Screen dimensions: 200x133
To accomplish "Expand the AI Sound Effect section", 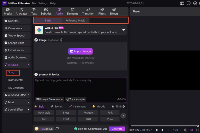I will (x=28, y=95).
